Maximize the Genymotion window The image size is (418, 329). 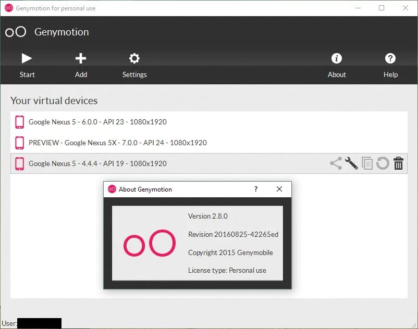pyautogui.click(x=382, y=8)
